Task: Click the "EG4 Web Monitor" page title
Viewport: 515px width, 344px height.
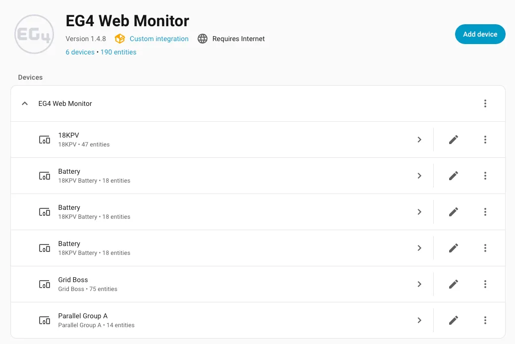Action: (127, 21)
